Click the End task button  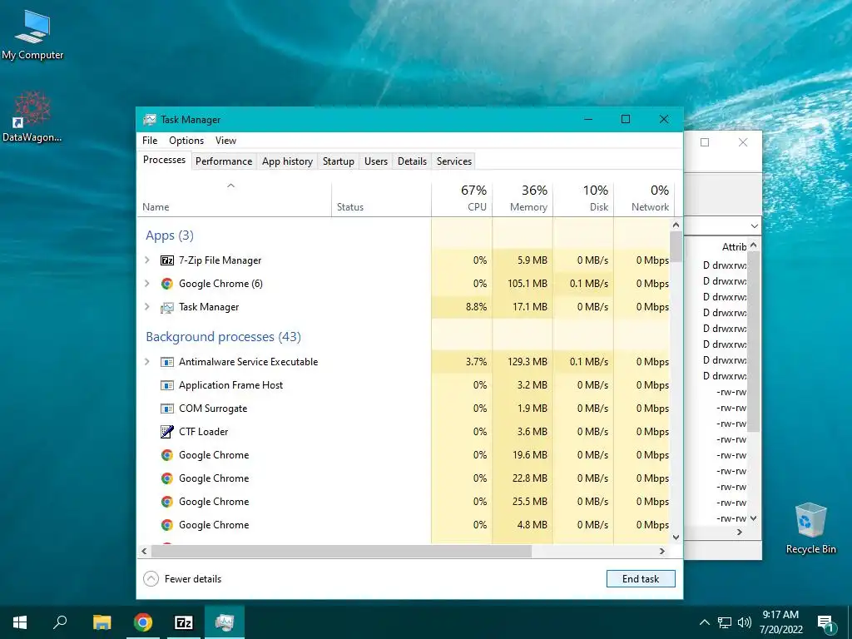(x=641, y=579)
